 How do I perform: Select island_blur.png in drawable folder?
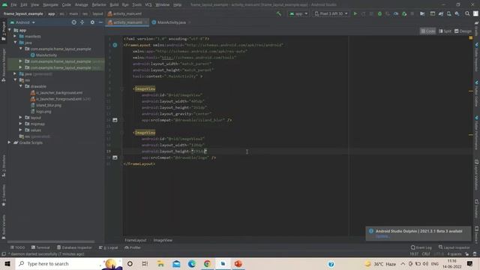point(48,105)
